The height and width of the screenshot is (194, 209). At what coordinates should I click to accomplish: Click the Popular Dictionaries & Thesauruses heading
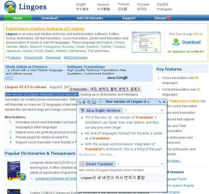coord(40,153)
